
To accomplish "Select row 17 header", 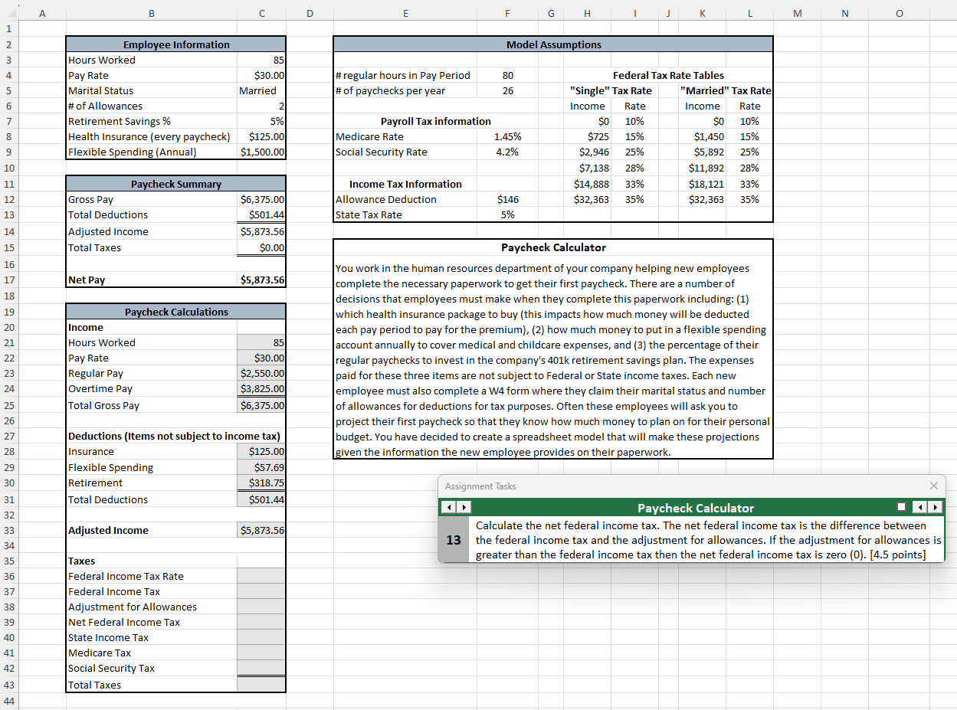I will (8, 280).
